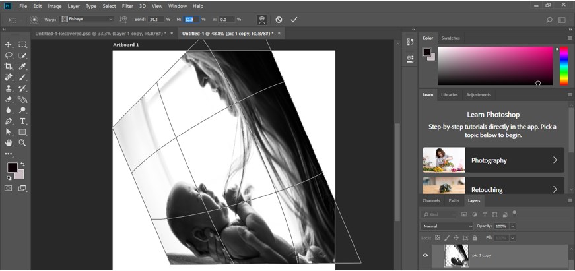This screenshot has height=271, width=575.
Task: Toggle the type layer filter
Action: pos(485,214)
